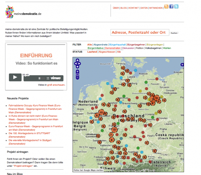Click the EINFÜHRUNG heading
This screenshot has height=175, width=201.
tap(36, 56)
